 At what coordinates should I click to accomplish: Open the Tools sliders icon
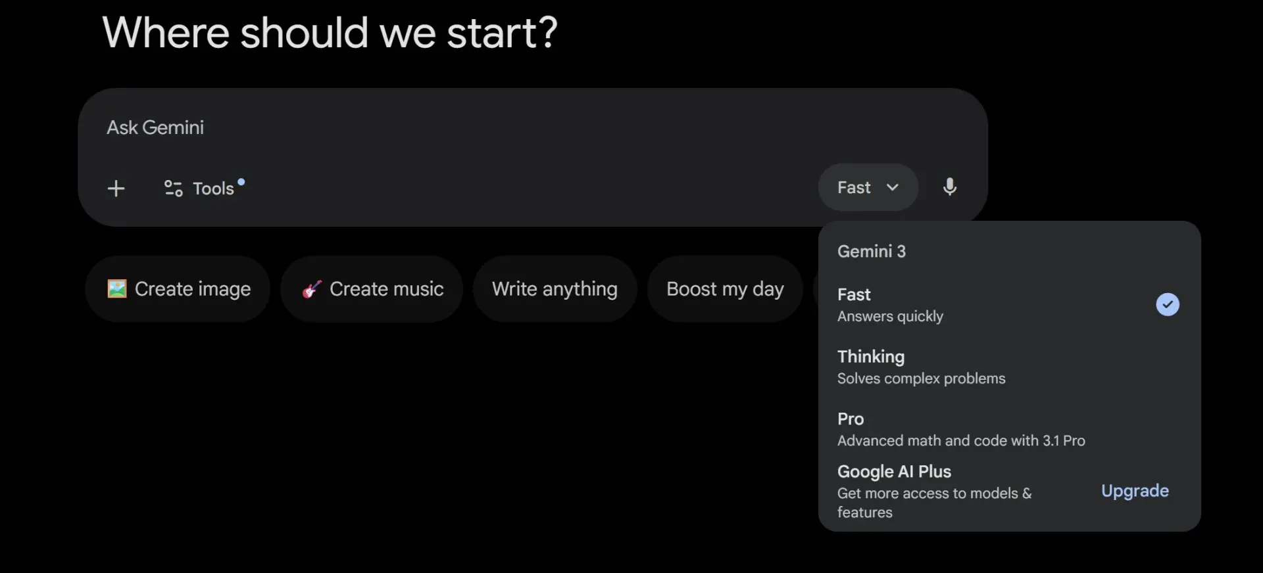(173, 189)
